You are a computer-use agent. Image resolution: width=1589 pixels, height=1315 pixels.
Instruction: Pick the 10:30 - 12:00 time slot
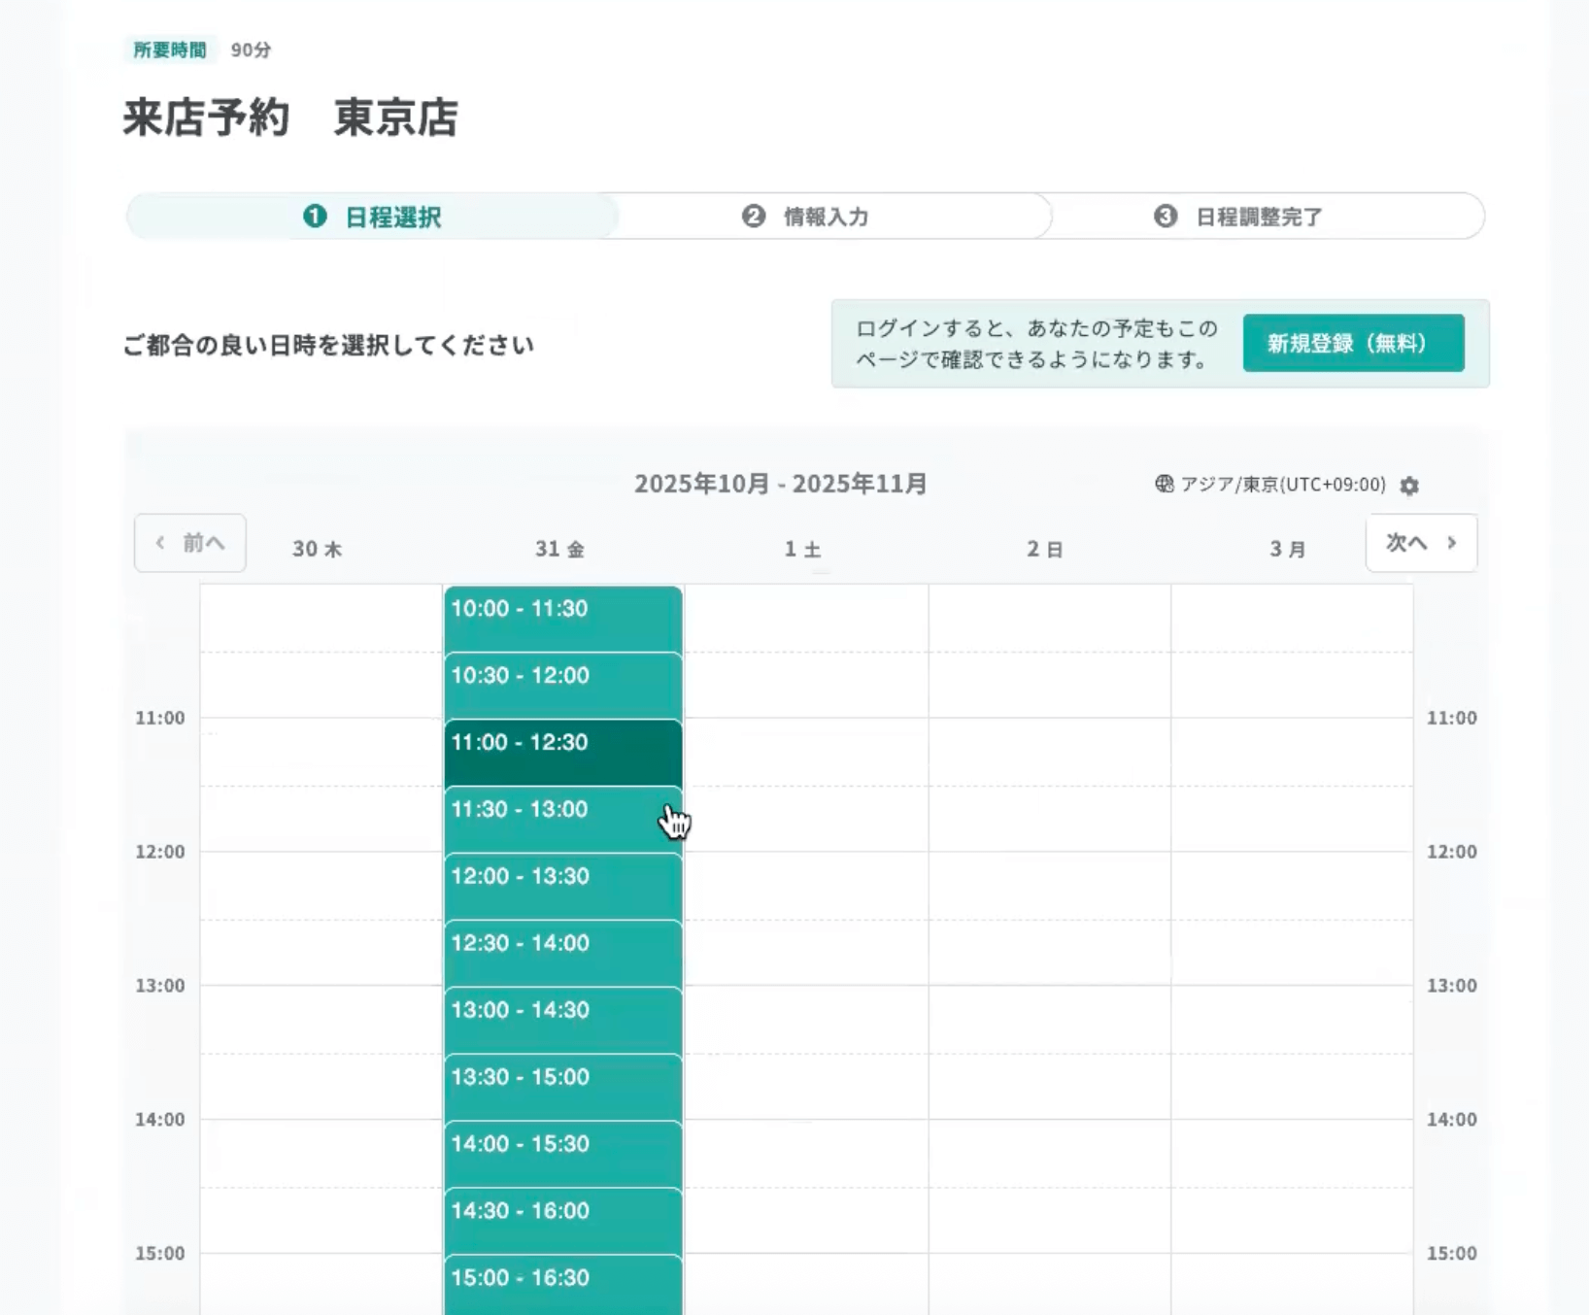click(x=562, y=686)
